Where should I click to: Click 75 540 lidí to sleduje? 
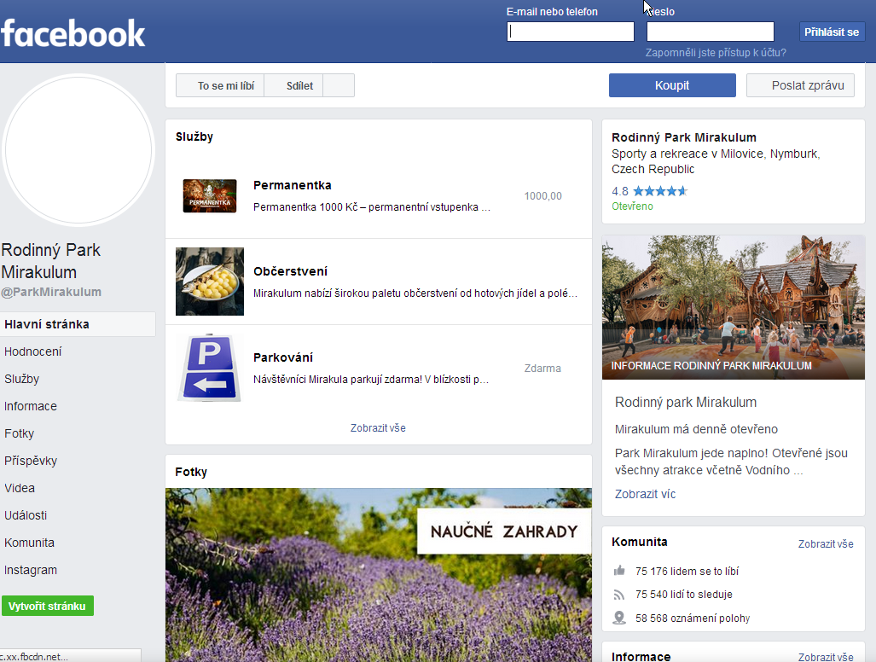(684, 595)
